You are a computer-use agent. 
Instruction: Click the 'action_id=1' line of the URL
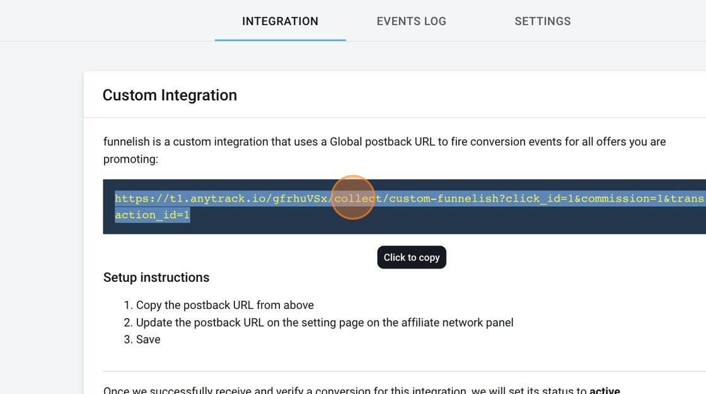152,215
